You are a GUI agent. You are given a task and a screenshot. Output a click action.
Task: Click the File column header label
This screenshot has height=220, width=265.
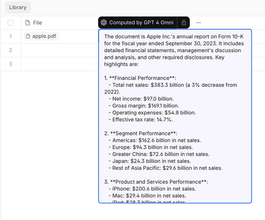37,23
